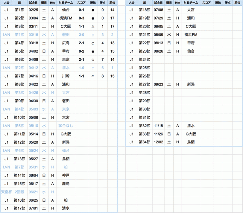Click the 2回戦 cell
Image resolution: width=243 pixels, height=213 pixels.
coord(20,192)
